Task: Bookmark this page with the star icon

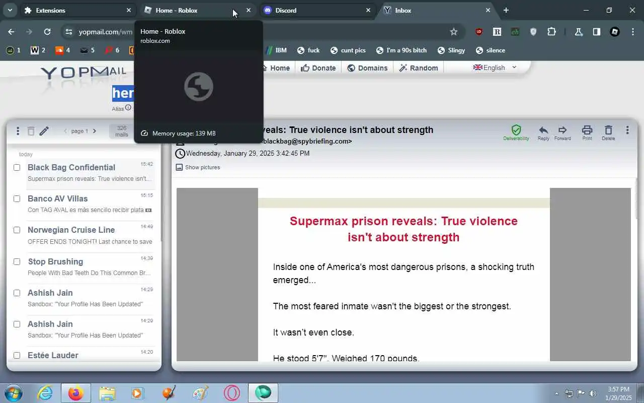Action: tap(453, 32)
